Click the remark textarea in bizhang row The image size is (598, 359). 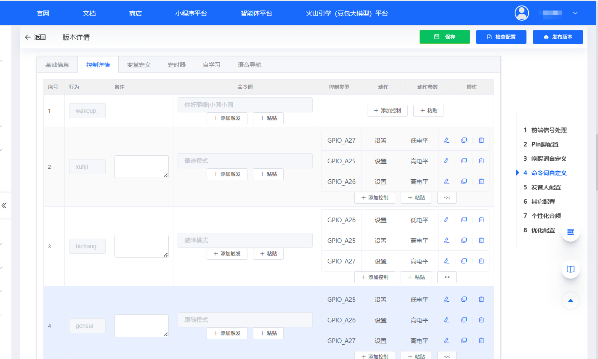click(x=141, y=246)
